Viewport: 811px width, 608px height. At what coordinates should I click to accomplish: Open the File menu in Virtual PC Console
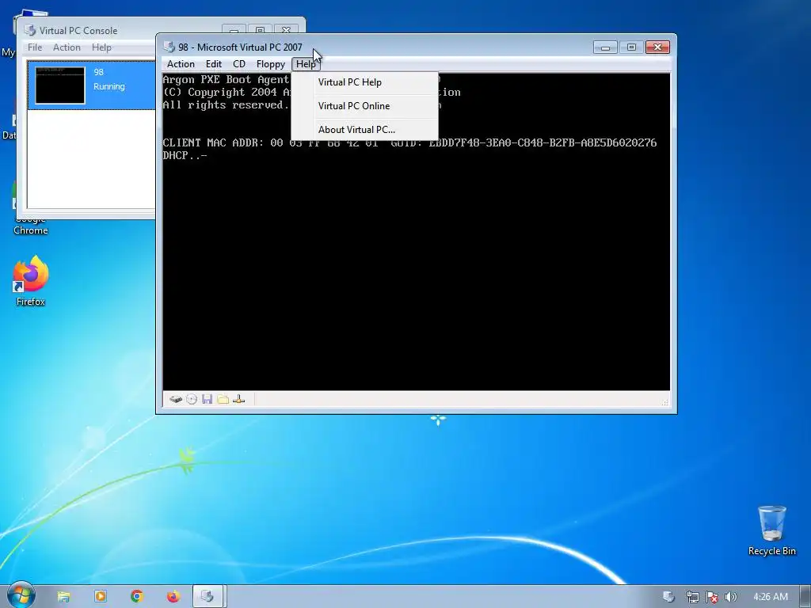[x=35, y=47]
